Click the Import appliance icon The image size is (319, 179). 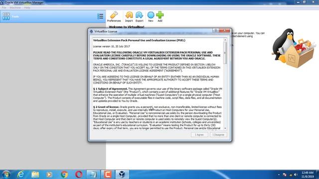pos(129,16)
